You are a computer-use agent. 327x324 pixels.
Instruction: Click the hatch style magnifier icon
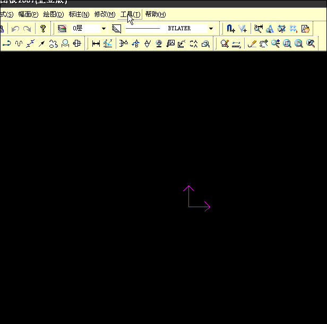click(281, 29)
